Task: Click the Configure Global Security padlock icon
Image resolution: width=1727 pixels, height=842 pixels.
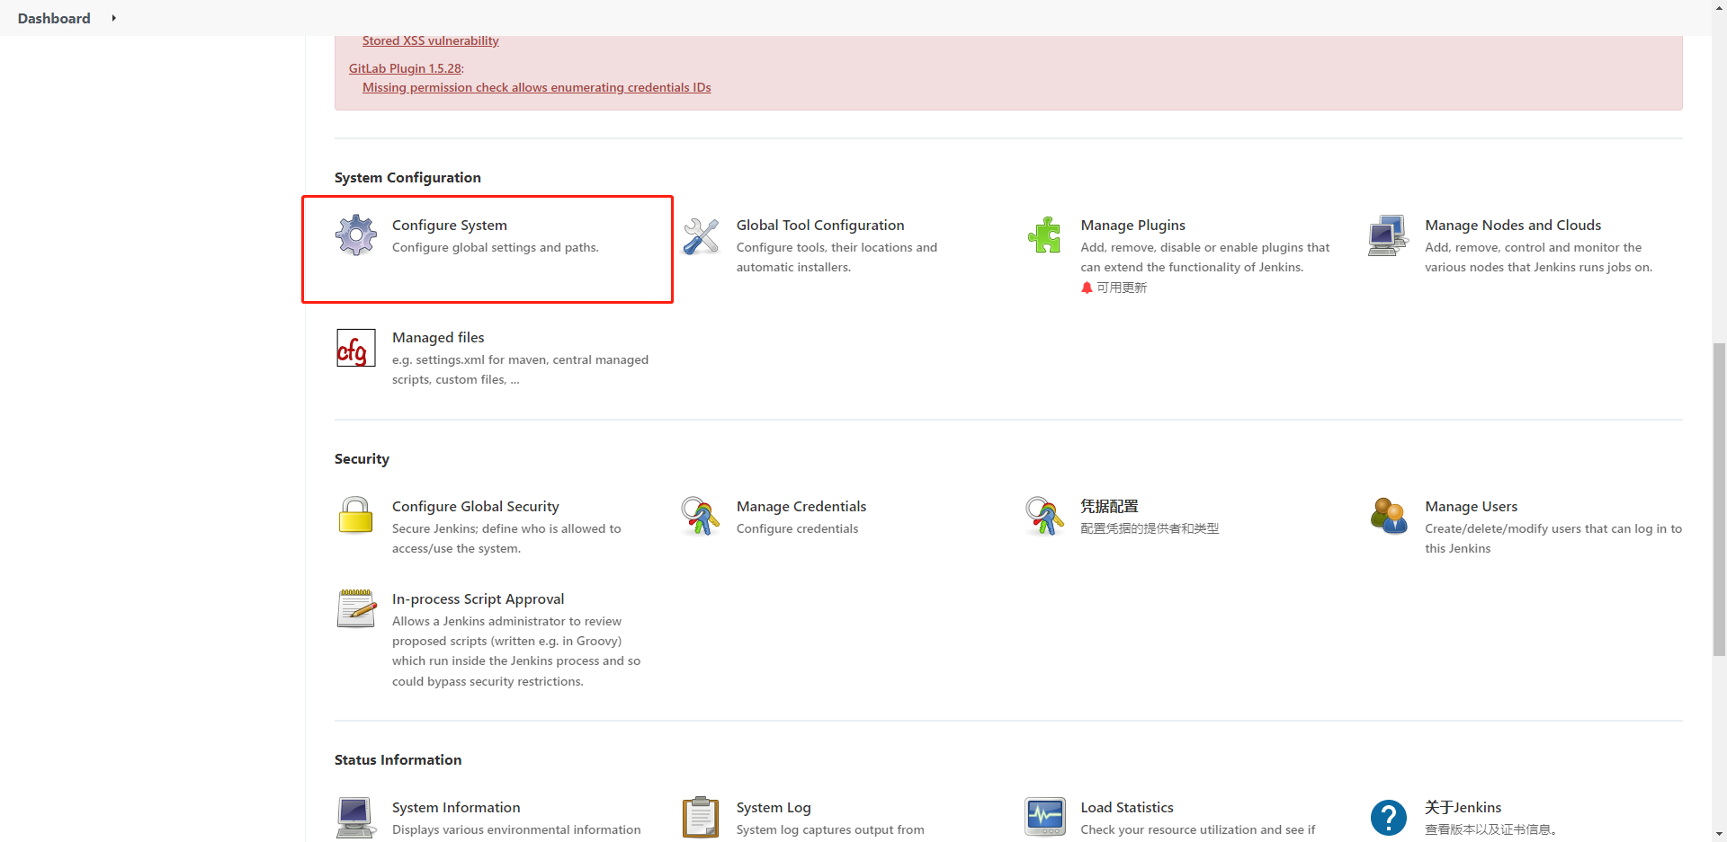Action: click(x=356, y=517)
